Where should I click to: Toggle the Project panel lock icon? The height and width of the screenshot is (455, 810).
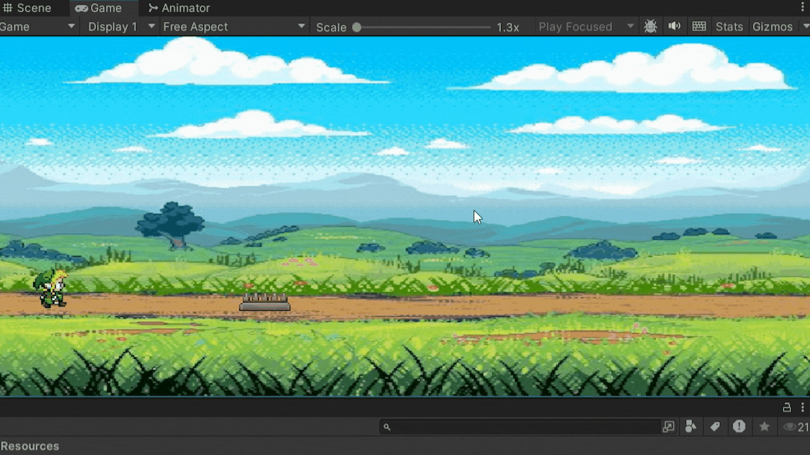tap(787, 407)
